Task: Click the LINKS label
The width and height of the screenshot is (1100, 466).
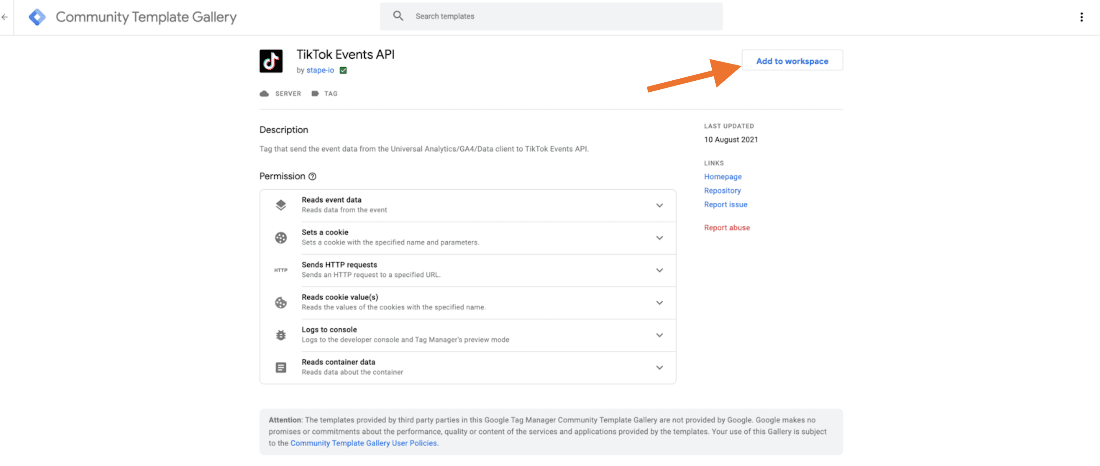Action: click(714, 163)
